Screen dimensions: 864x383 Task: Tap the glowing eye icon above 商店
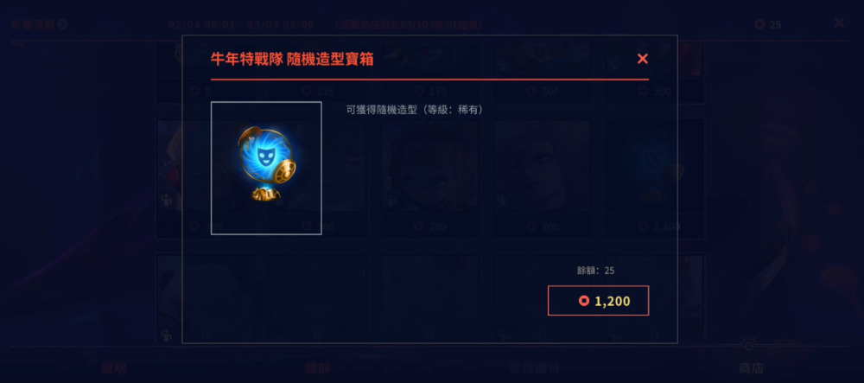(748, 344)
